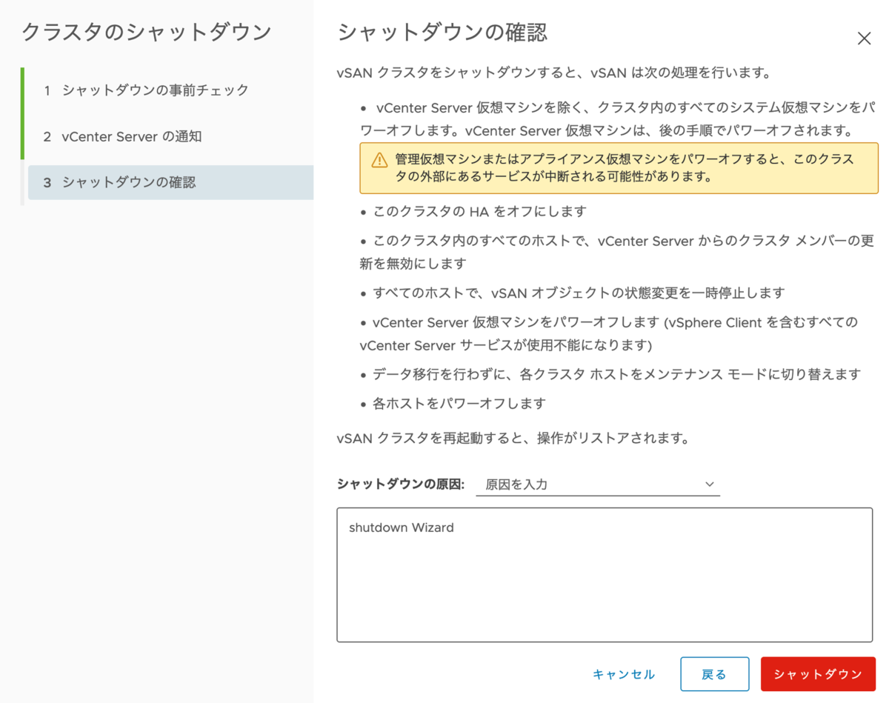Open the シャットダウンの原因 dropdown
Image resolution: width=889 pixels, height=703 pixels.
(x=598, y=484)
